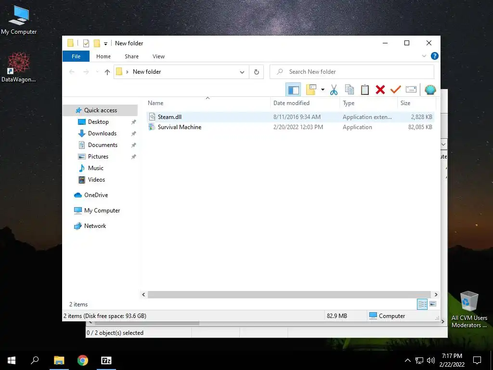Click the back navigation arrow
Viewport: 493px width, 370px height.
(72, 72)
